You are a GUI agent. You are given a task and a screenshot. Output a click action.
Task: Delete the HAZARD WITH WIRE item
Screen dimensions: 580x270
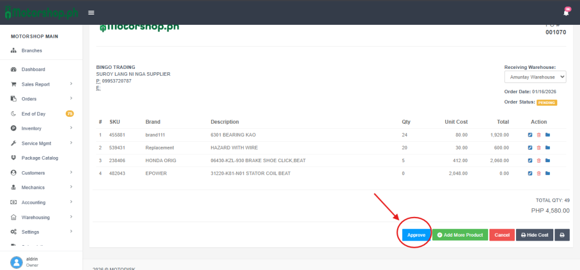(539, 148)
